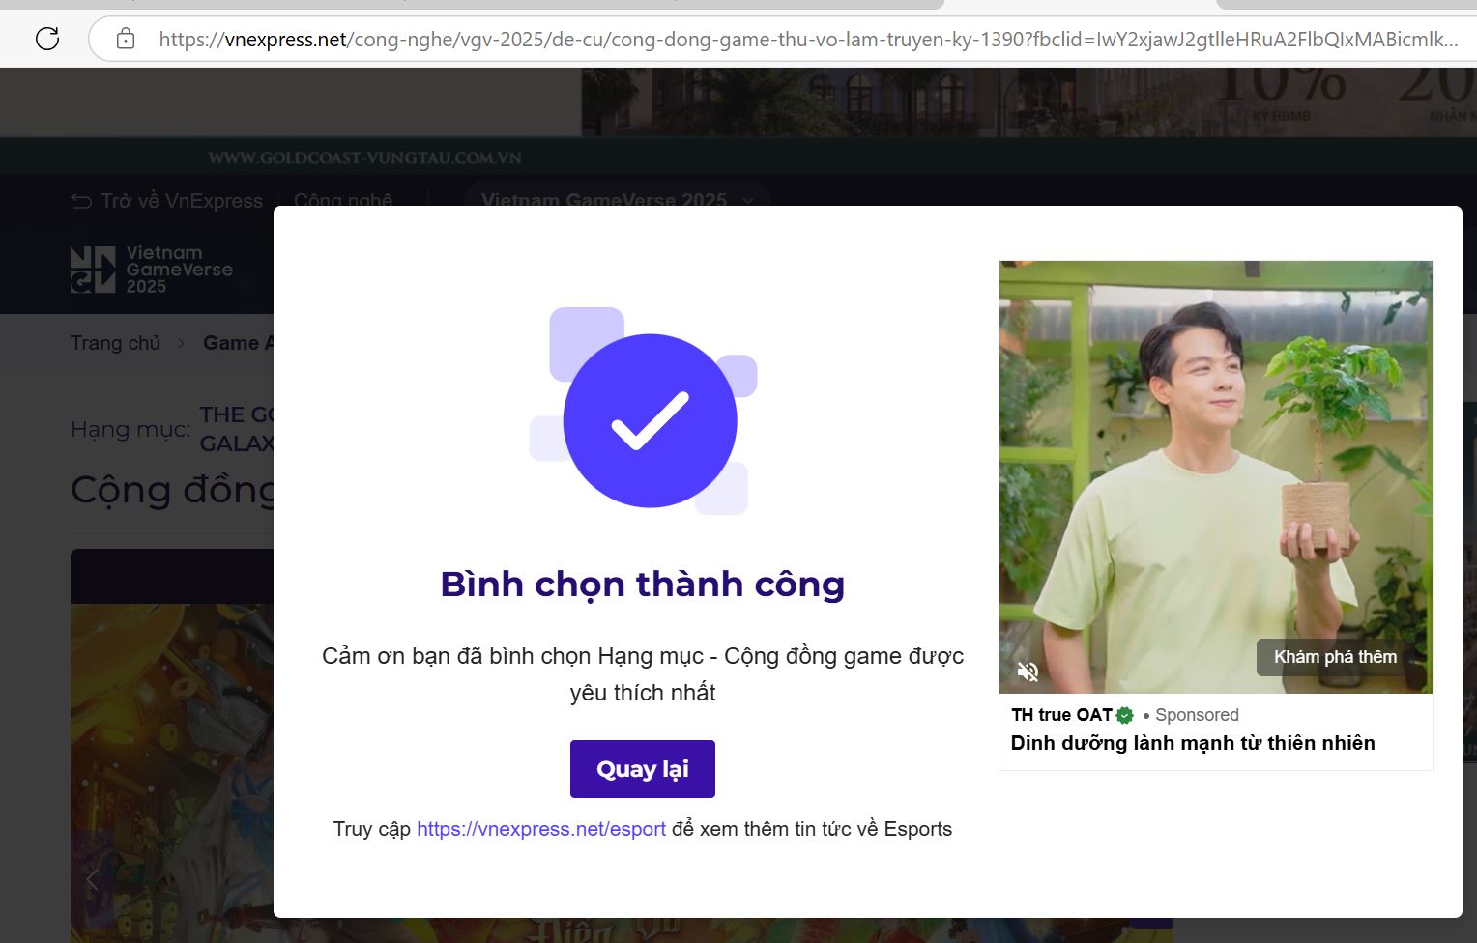1477x943 pixels.
Task: Click the browser reload icon
Action: (x=47, y=39)
